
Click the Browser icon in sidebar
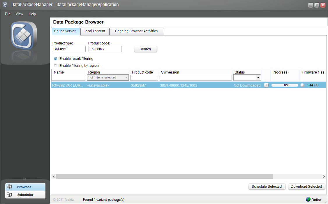click(9, 187)
